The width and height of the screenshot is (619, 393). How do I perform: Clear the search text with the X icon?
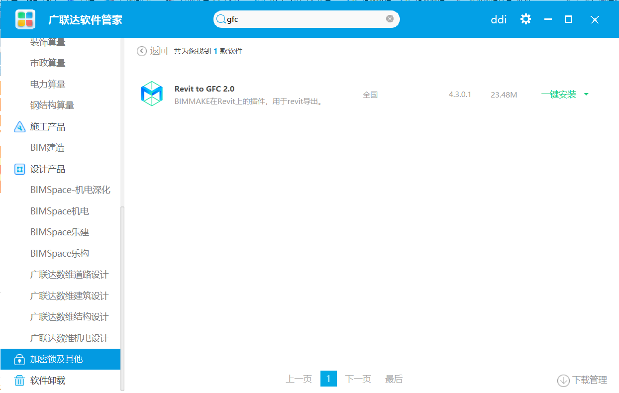(390, 18)
